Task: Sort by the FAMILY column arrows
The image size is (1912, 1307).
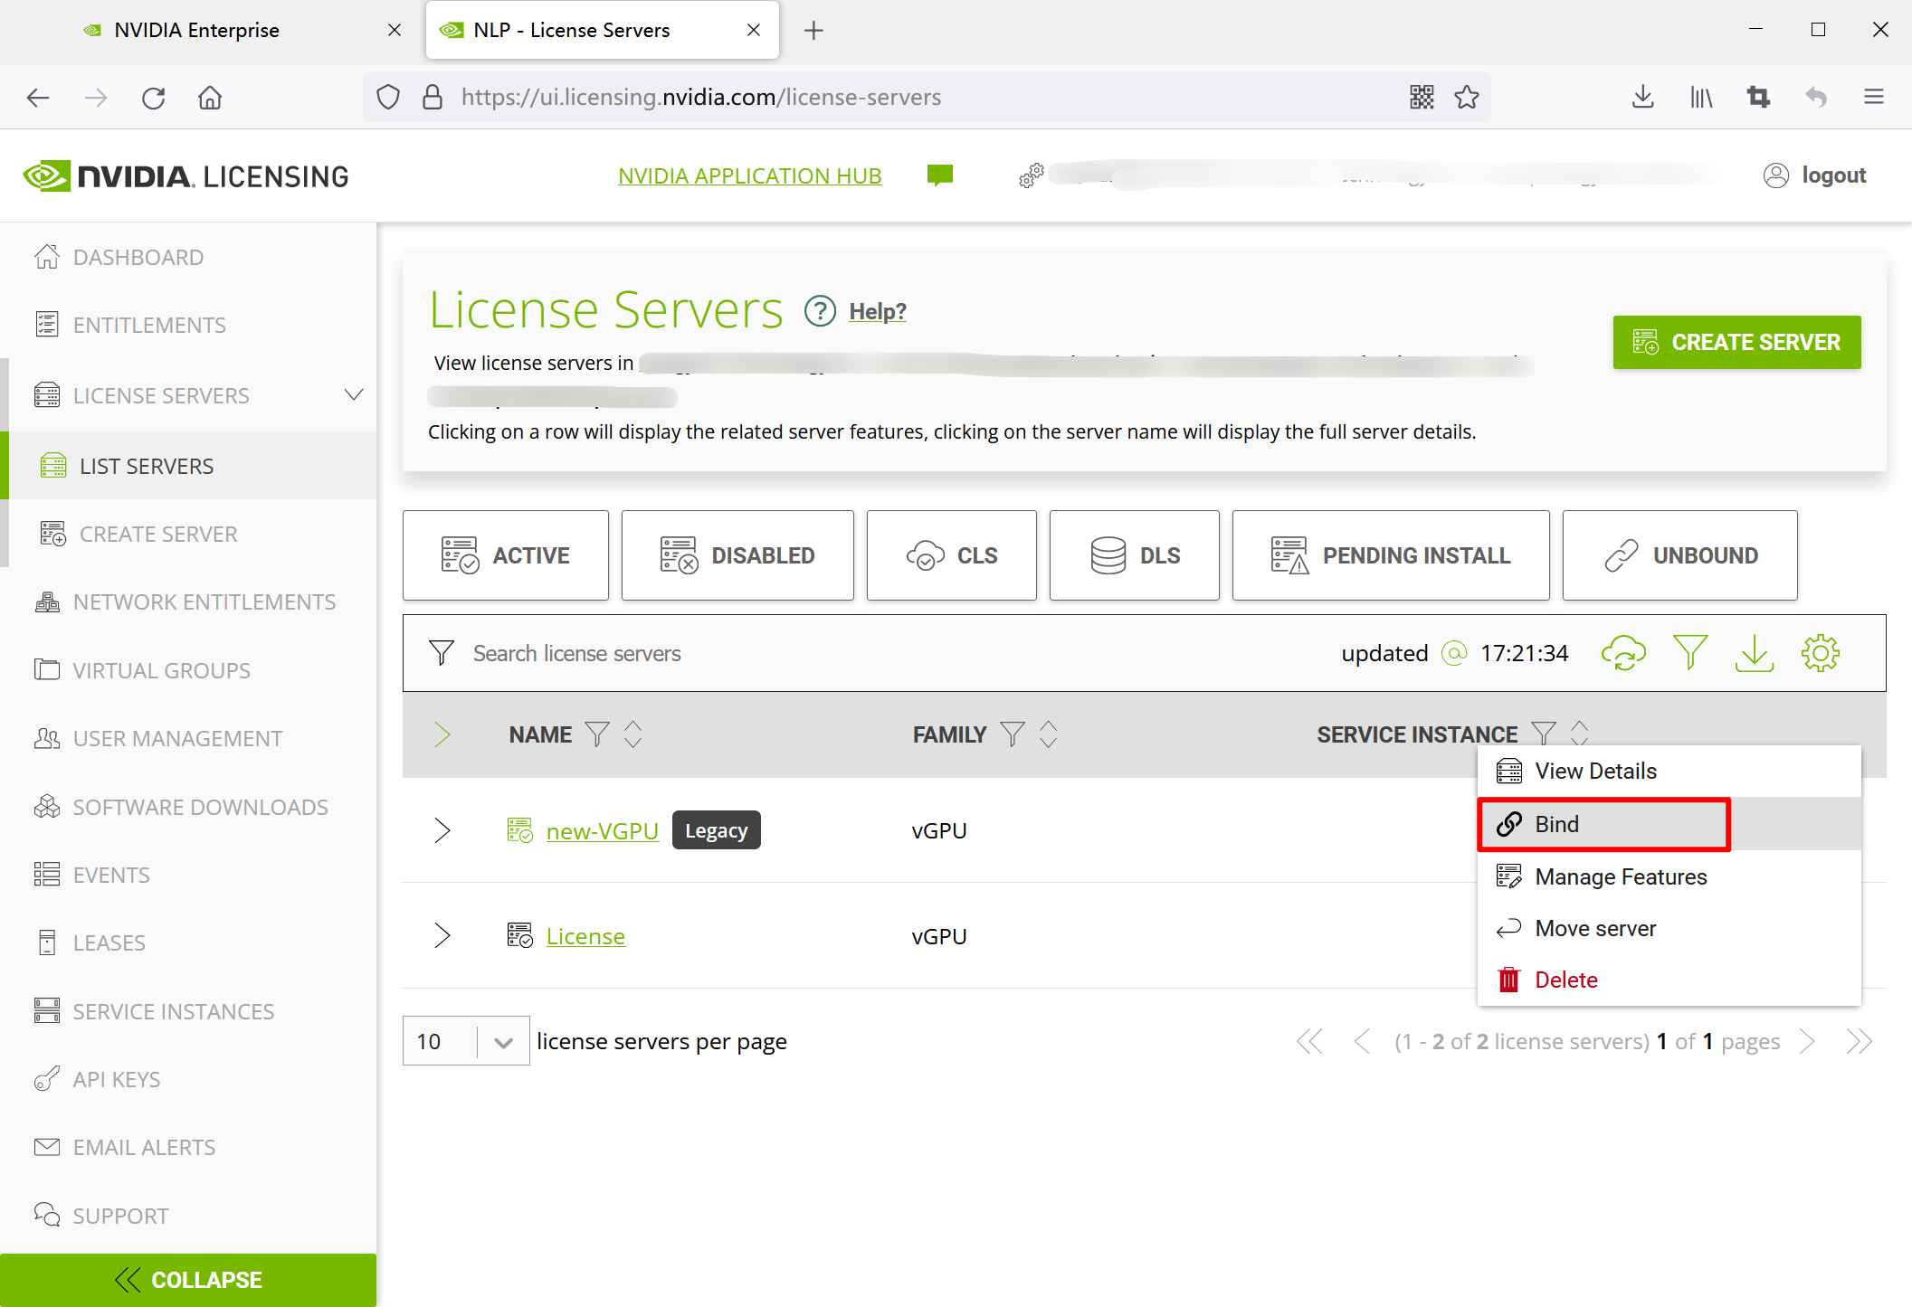Action: coord(1048,734)
